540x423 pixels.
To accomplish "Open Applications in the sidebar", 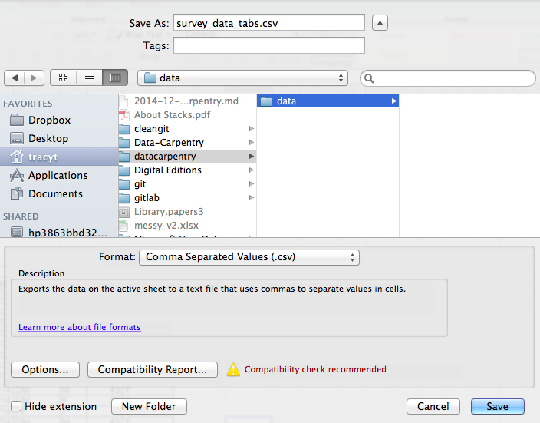I will click(58, 175).
